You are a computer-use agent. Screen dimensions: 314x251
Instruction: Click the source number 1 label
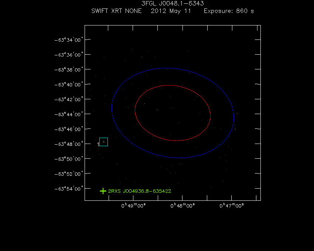(98, 144)
